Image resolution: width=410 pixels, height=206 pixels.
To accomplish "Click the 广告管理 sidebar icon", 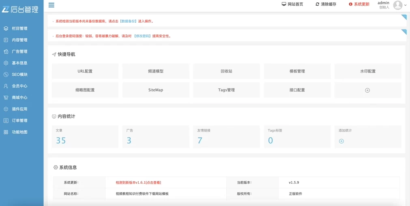I will point(6,52).
